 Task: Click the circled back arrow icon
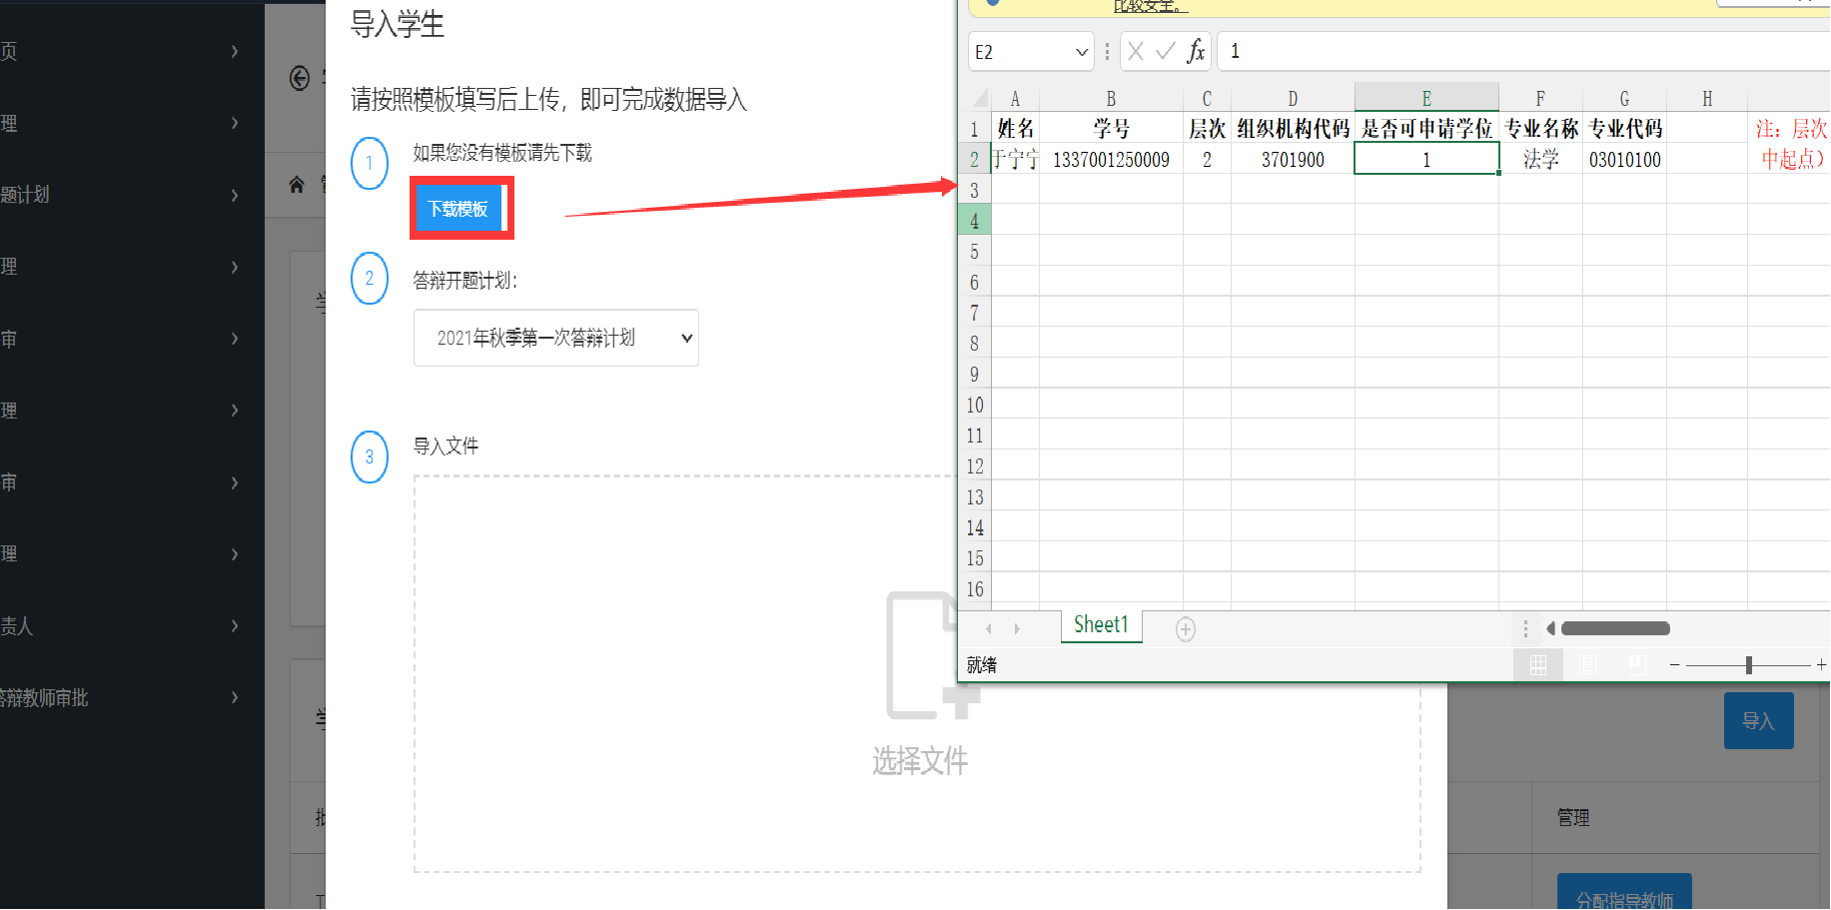click(300, 78)
